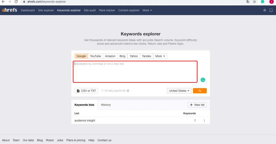Open Site explorer
This screenshot has width=276, height=144.
[x=46, y=10]
